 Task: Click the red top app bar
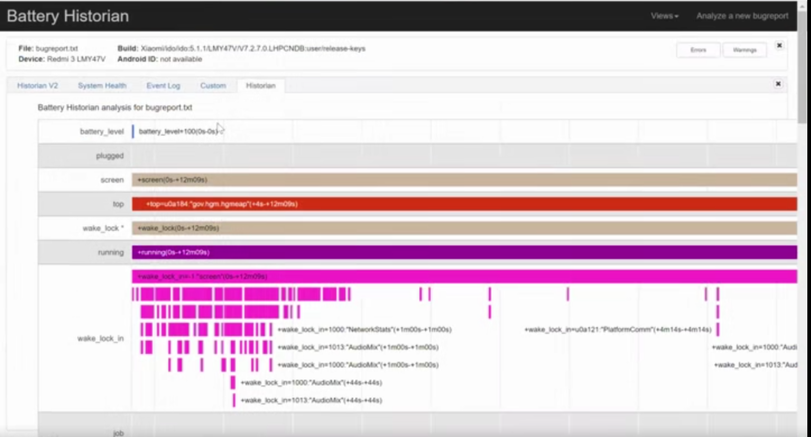pyautogui.click(x=464, y=204)
